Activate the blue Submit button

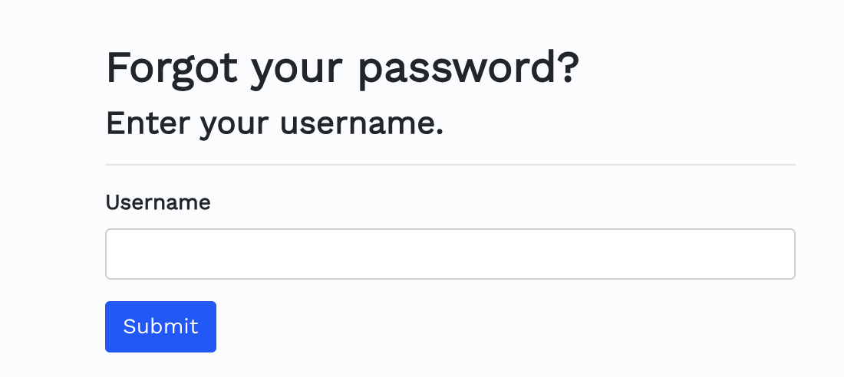[x=160, y=326]
